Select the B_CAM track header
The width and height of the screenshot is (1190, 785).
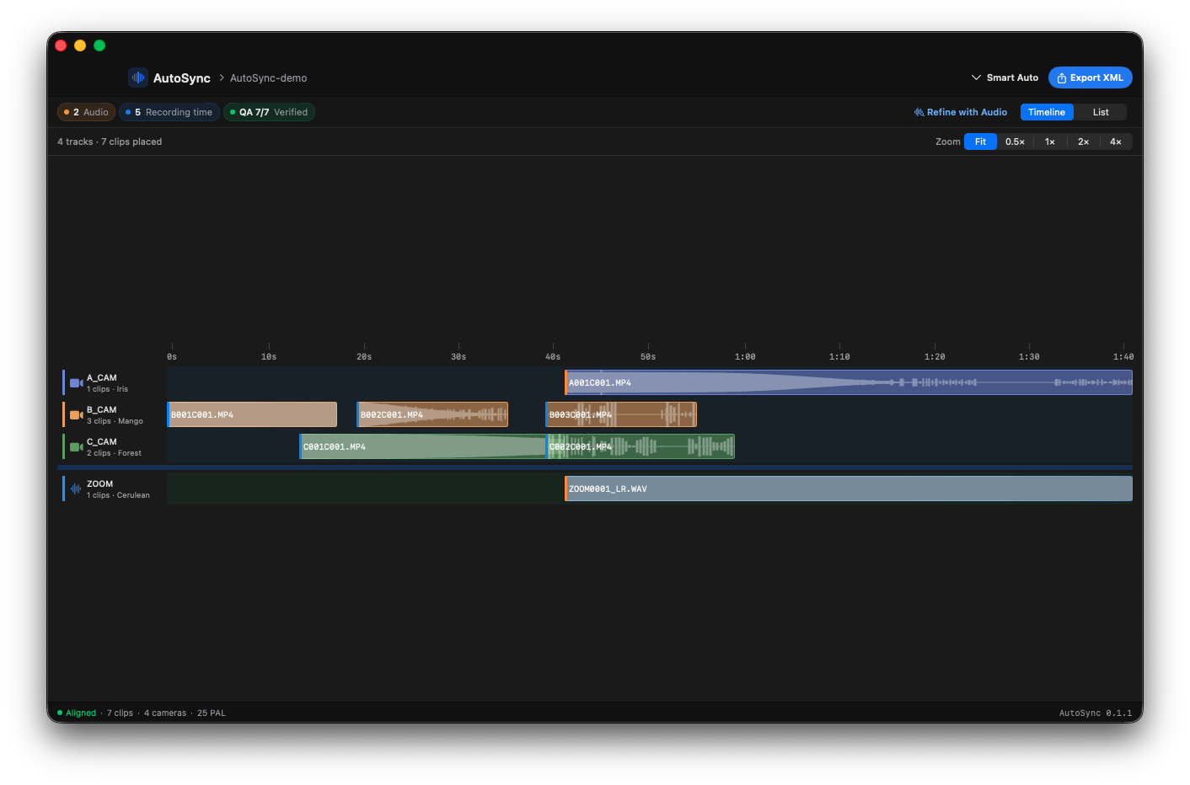[x=112, y=414]
